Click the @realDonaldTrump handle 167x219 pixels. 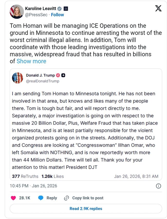coord(42,81)
